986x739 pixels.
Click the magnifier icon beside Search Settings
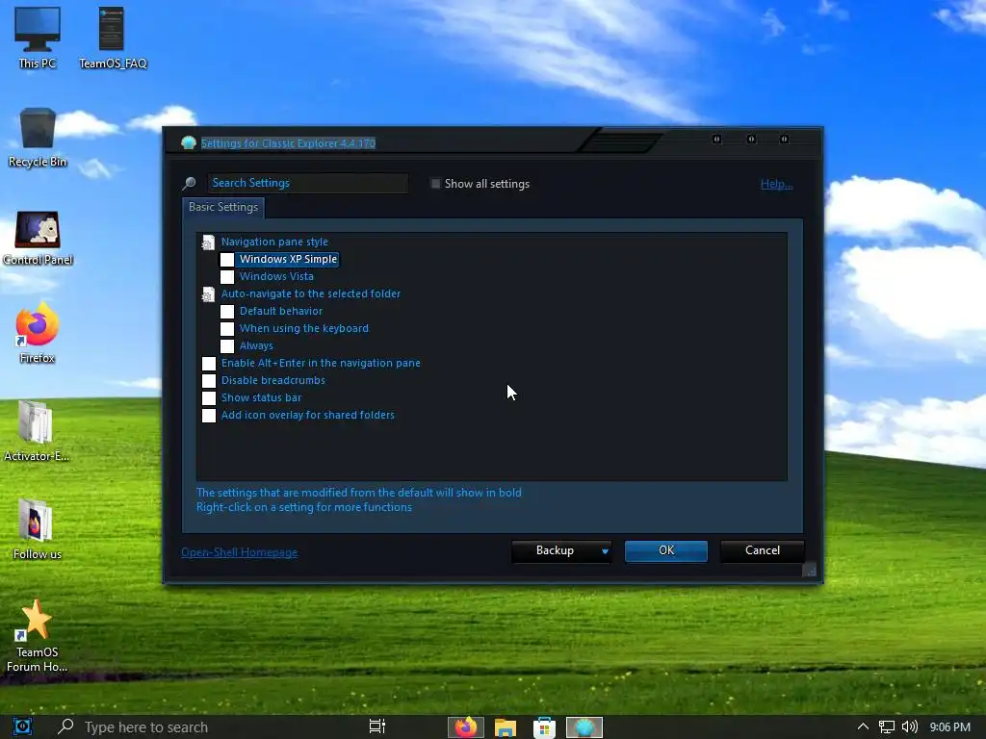tap(189, 183)
